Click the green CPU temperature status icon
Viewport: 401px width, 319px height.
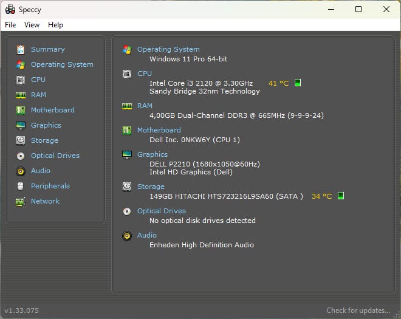click(298, 83)
